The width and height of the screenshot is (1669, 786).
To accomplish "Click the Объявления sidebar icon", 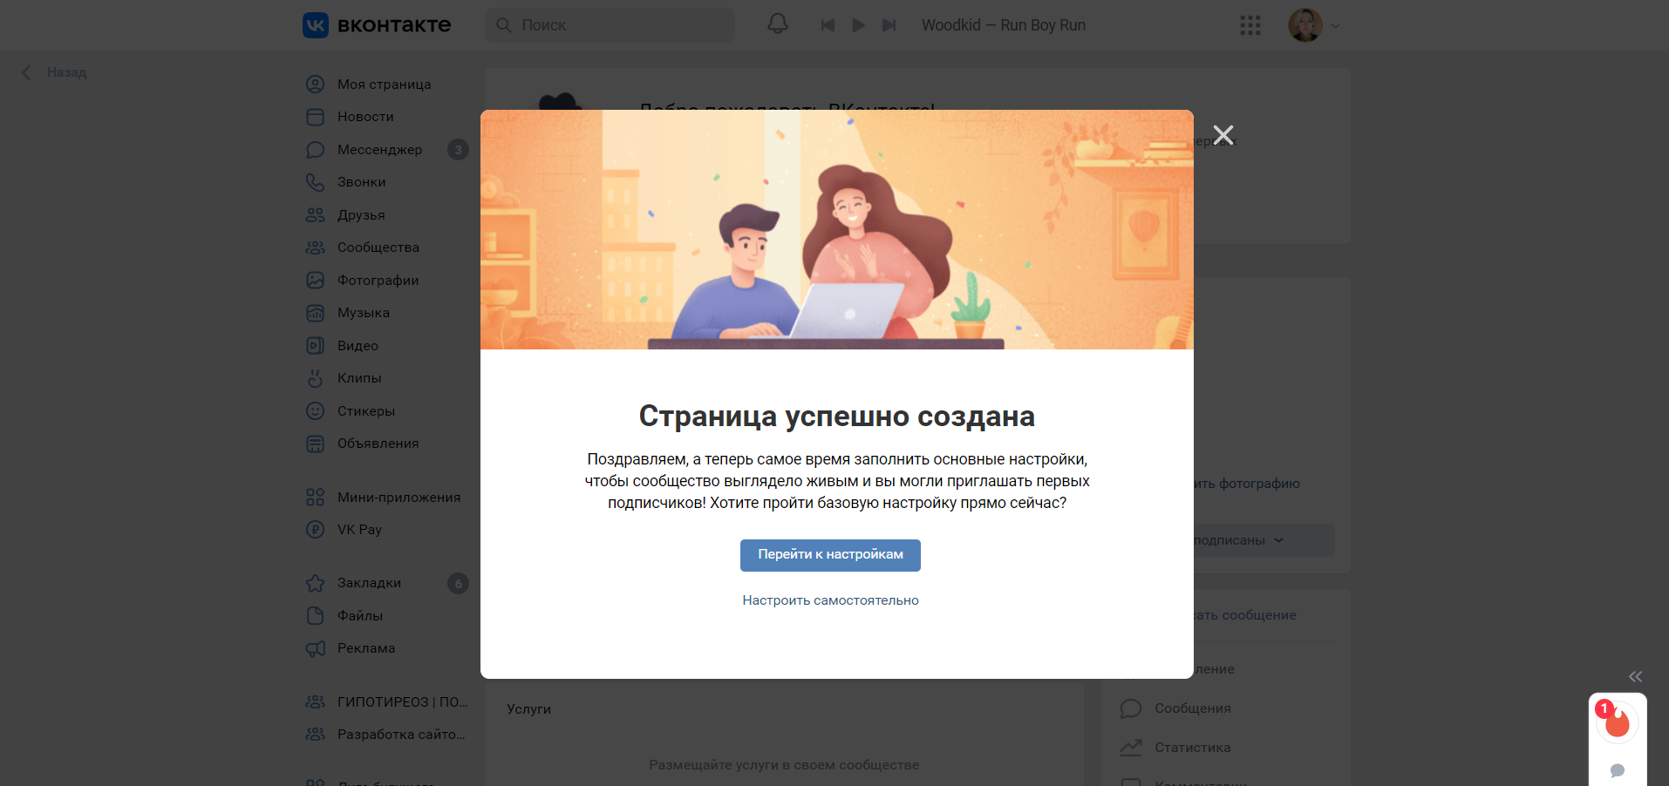I will [x=315, y=444].
